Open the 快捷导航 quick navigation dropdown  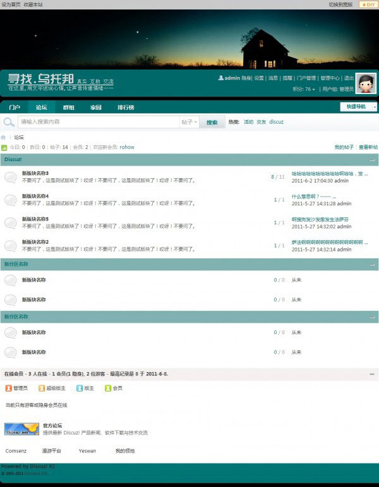coord(359,107)
